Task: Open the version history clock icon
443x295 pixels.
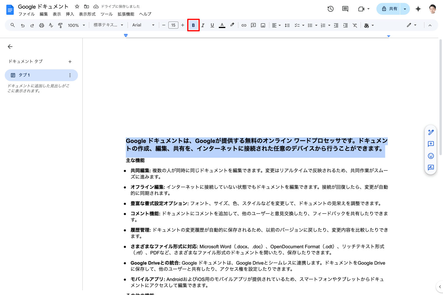Action: [x=330, y=9]
